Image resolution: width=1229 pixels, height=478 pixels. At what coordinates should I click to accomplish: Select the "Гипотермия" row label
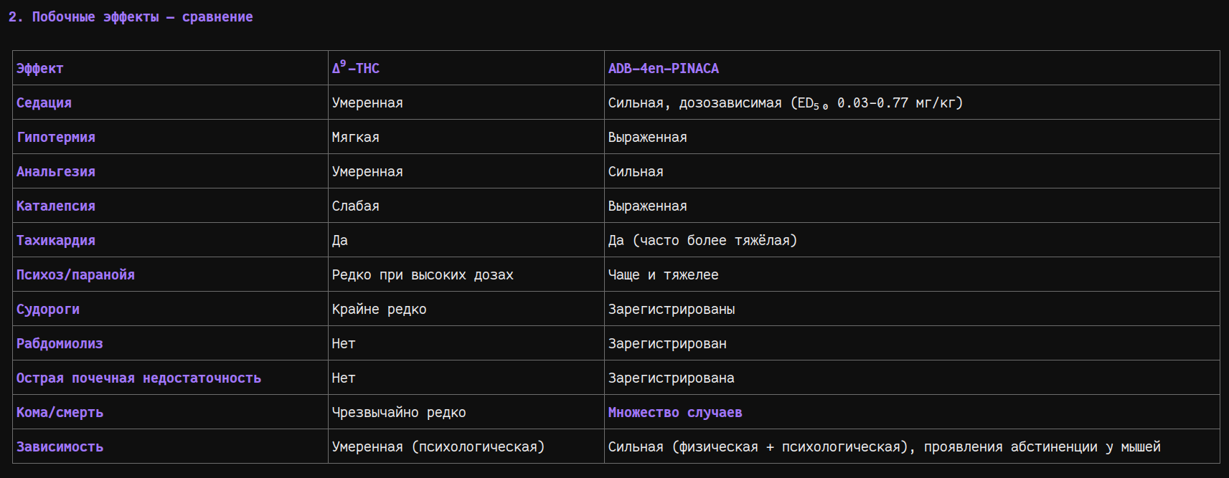click(56, 138)
